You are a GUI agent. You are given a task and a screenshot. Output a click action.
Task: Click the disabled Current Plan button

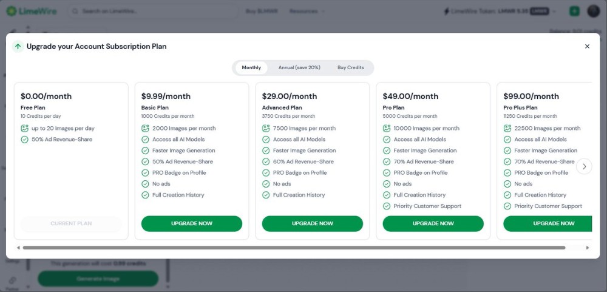point(71,223)
